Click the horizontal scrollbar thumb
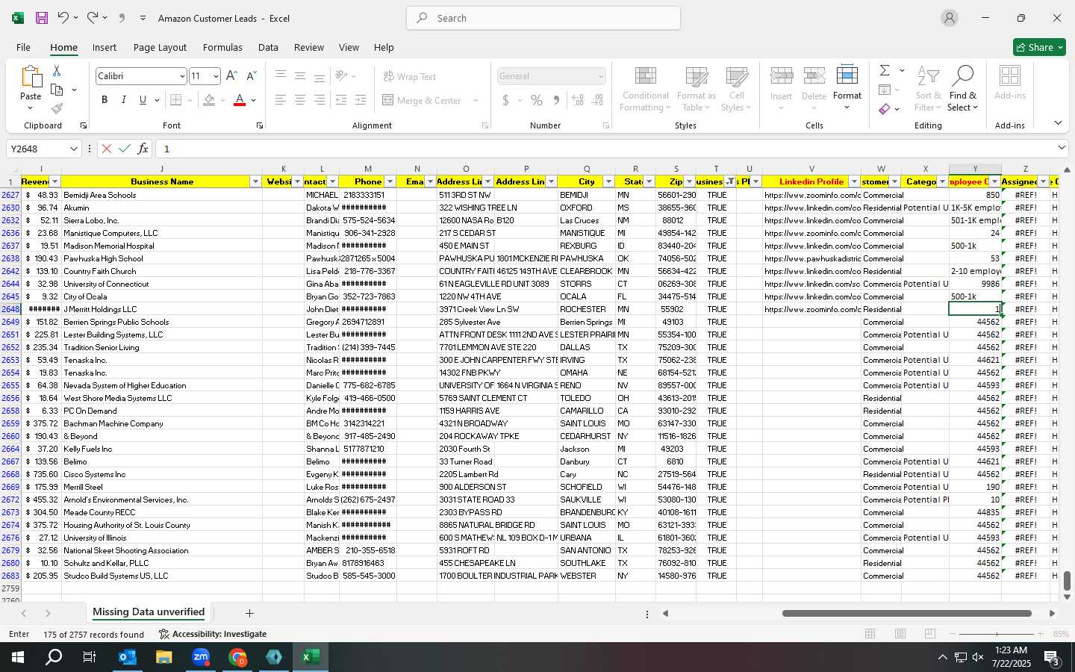 [x=906, y=613]
